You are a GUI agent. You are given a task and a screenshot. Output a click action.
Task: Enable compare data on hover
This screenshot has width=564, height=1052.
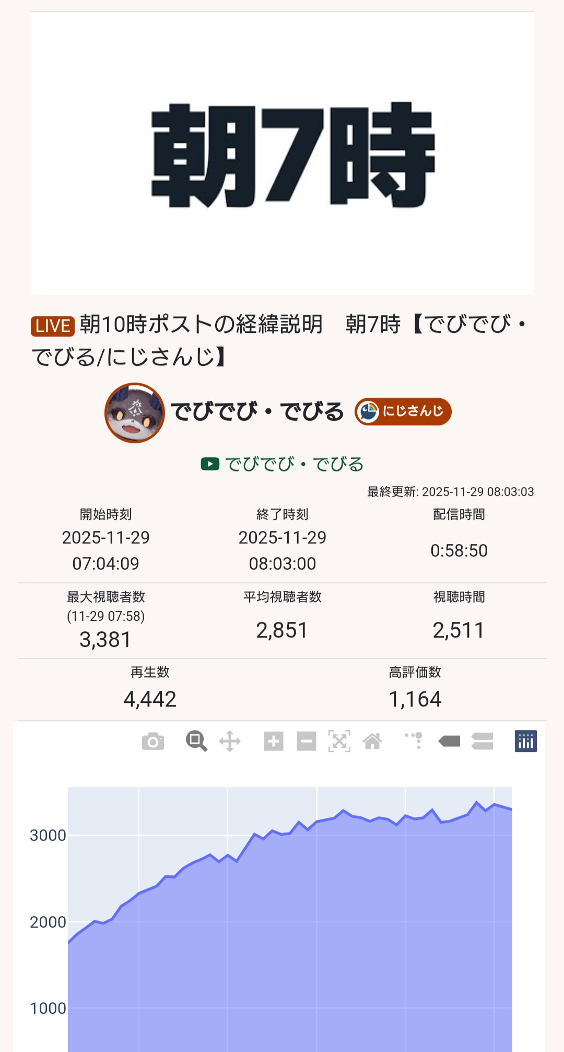click(x=482, y=741)
